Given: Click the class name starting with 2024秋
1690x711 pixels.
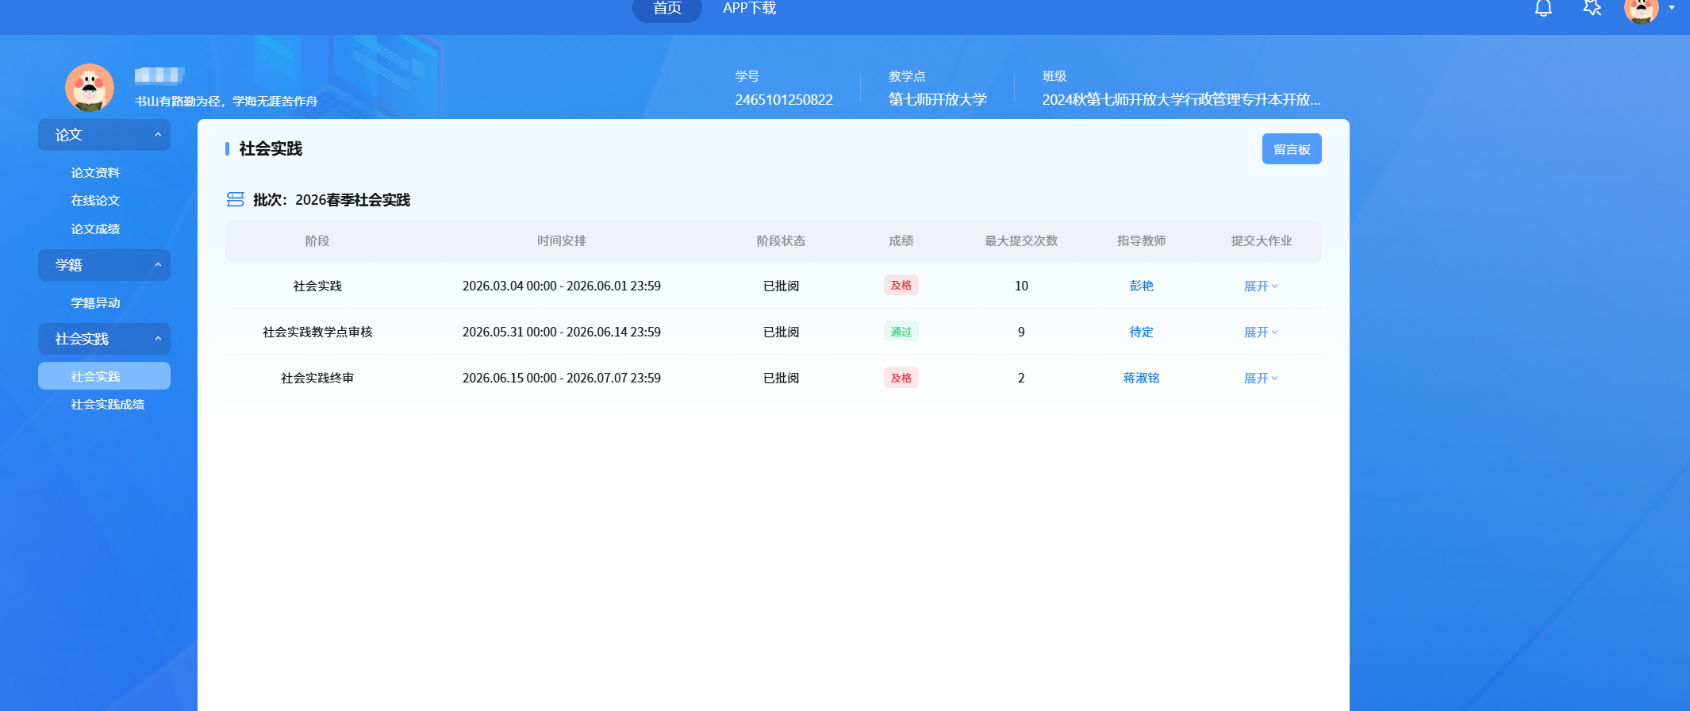Looking at the screenshot, I should click(1181, 99).
